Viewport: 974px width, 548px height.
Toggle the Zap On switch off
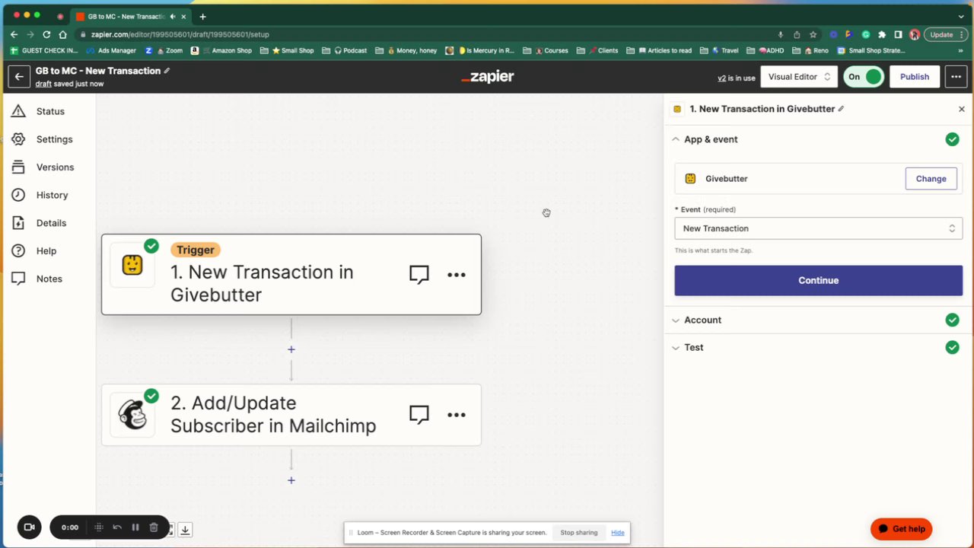(864, 77)
